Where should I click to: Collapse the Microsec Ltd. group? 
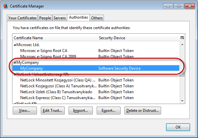pos(15,45)
